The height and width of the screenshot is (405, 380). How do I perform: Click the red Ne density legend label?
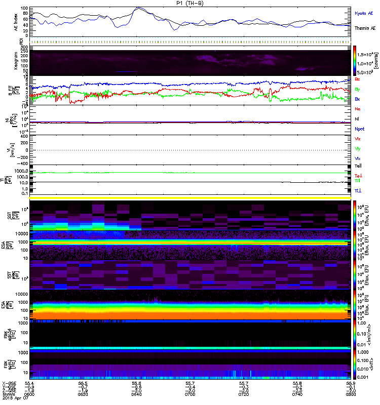[x=358, y=109]
